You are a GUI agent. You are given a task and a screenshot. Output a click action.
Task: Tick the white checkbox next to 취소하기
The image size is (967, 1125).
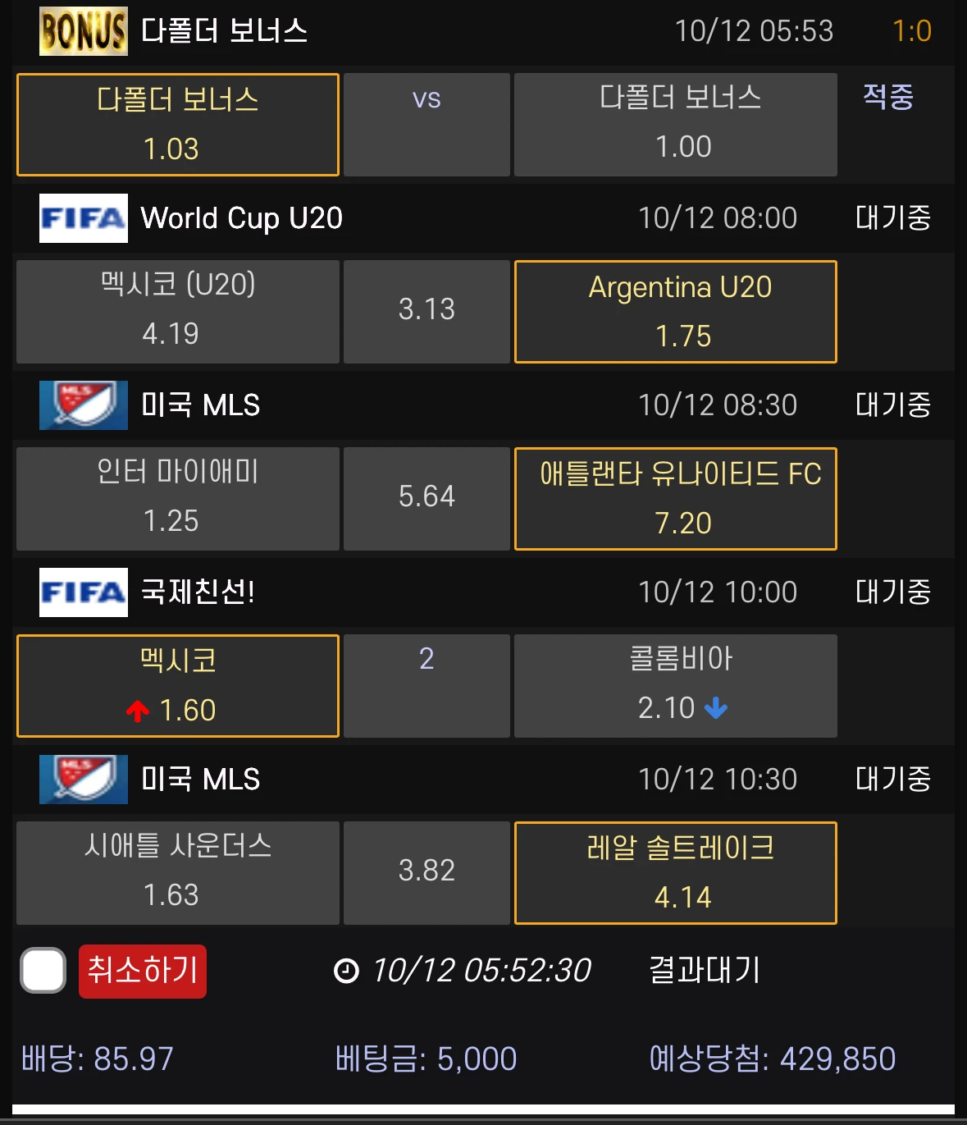(43, 971)
